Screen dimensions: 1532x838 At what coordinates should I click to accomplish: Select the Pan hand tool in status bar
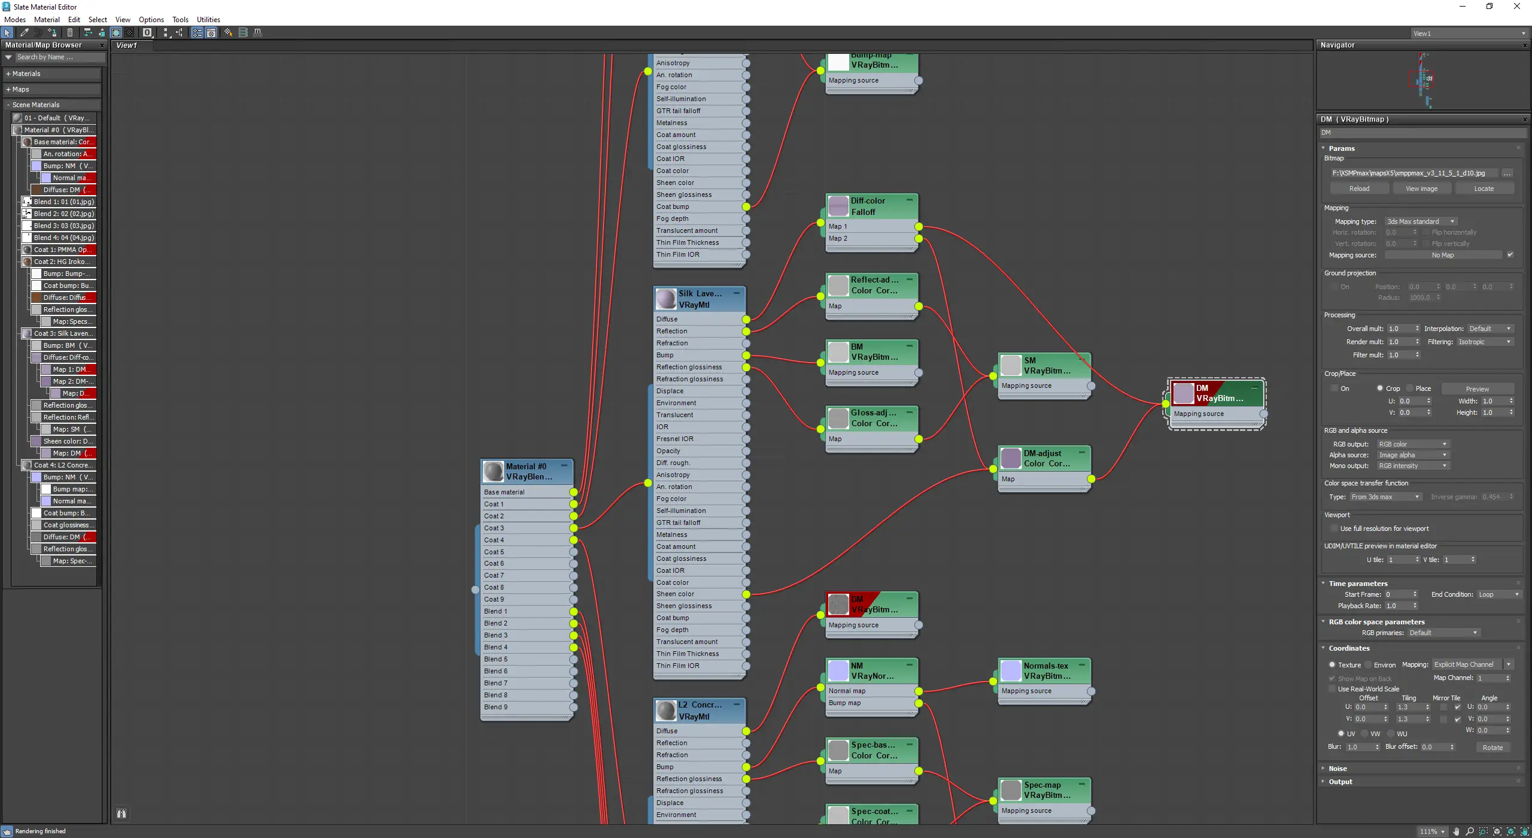pyautogui.click(x=1456, y=831)
